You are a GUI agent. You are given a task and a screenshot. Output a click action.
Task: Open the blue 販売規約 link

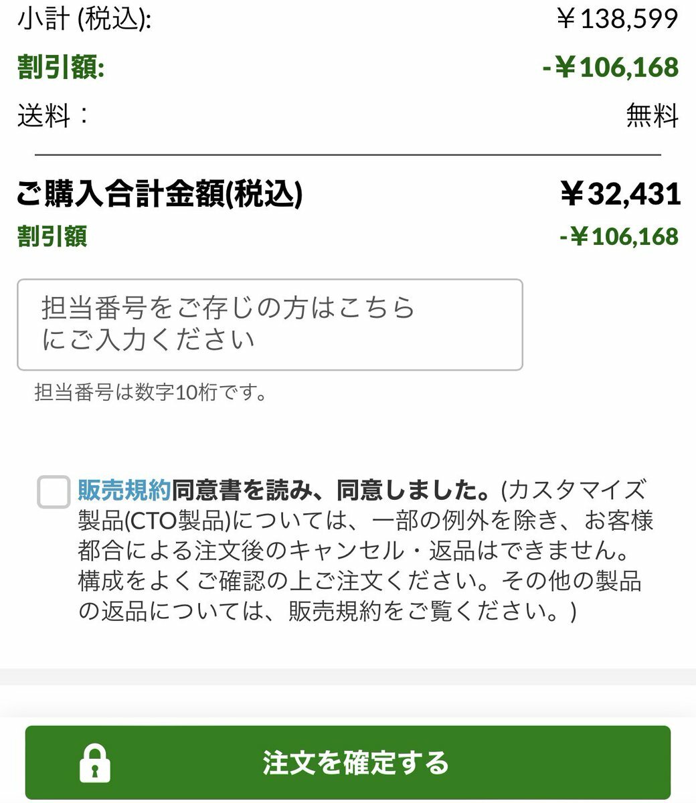124,490
